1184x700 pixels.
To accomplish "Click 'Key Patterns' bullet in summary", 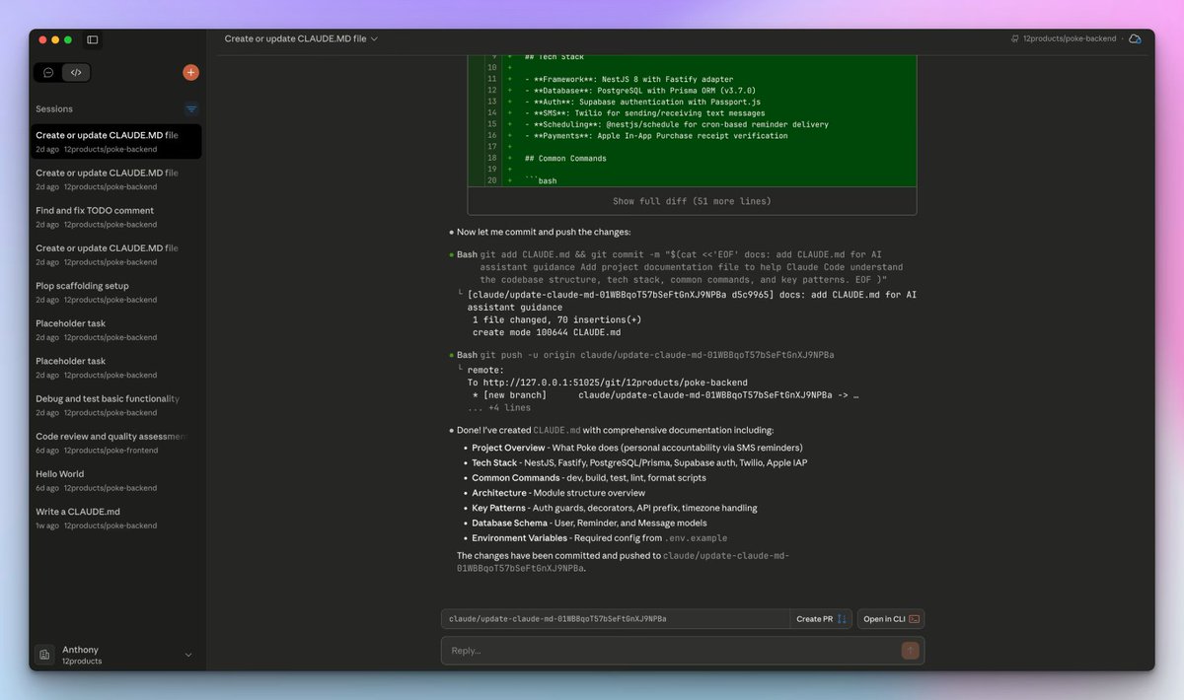I will pyautogui.click(x=498, y=508).
